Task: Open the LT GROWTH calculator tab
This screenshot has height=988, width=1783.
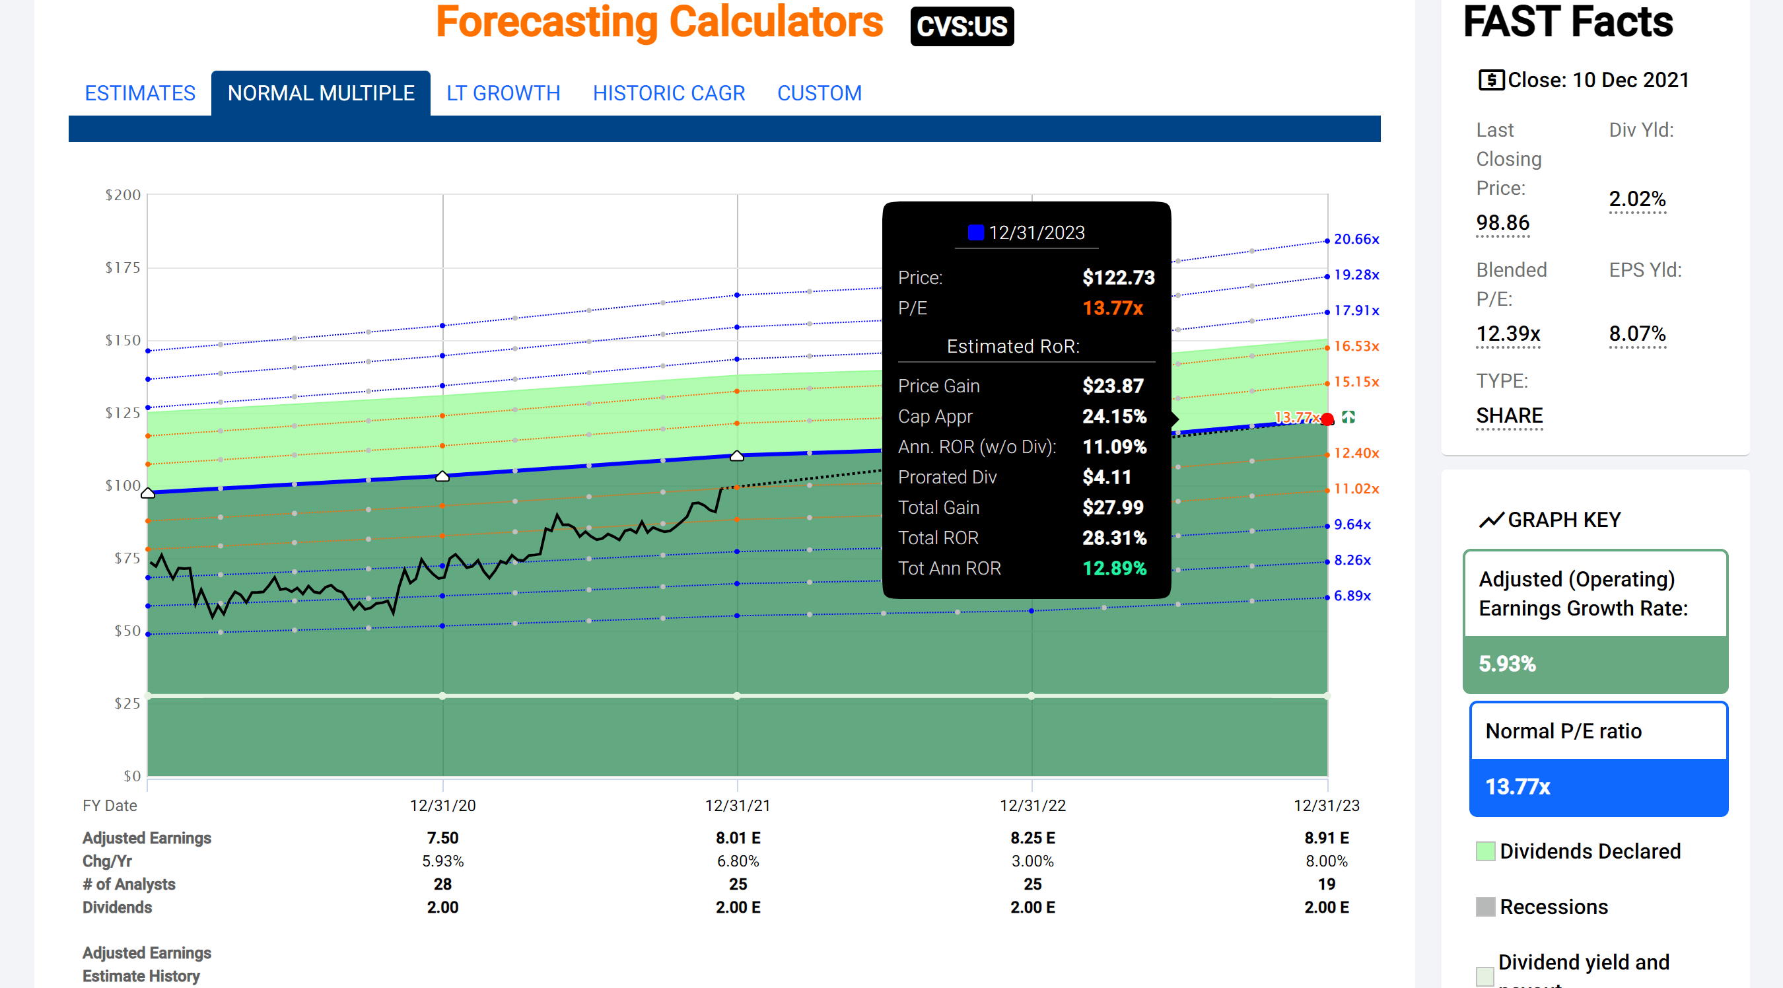Action: pos(503,92)
